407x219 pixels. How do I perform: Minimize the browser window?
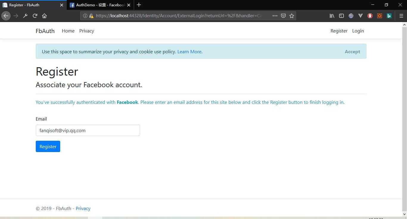click(x=373, y=5)
